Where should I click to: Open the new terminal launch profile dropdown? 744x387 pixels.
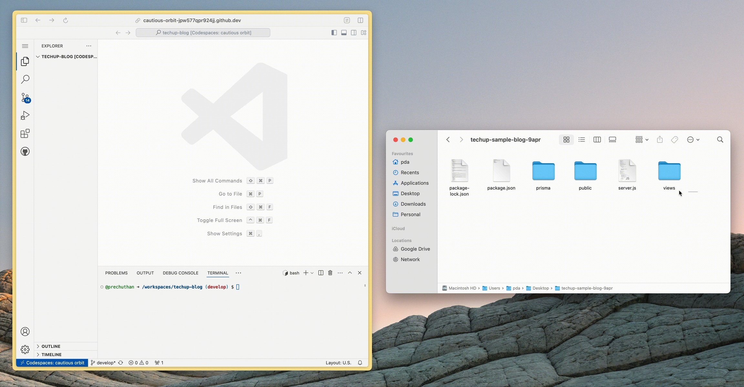coord(312,273)
